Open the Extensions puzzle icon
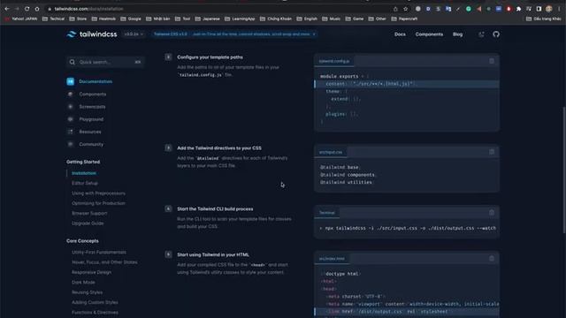566x318 pixels. [518, 9]
